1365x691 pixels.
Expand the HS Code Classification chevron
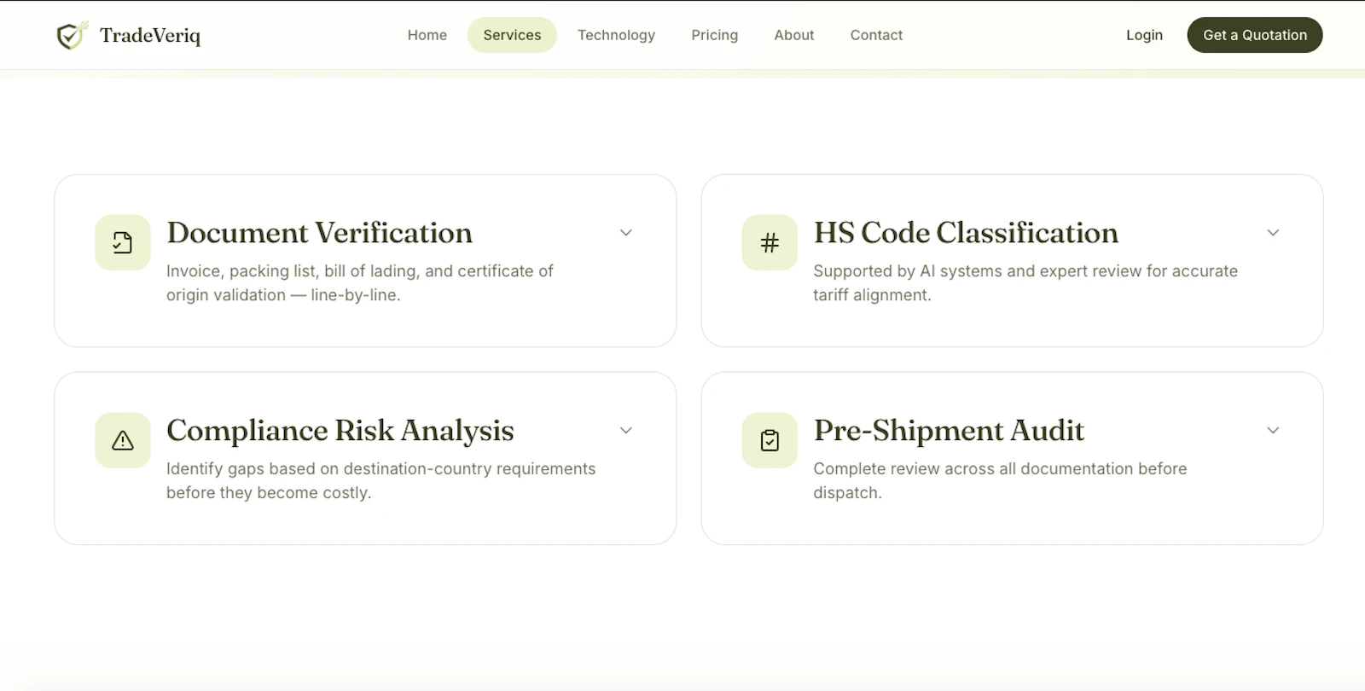1273,233
